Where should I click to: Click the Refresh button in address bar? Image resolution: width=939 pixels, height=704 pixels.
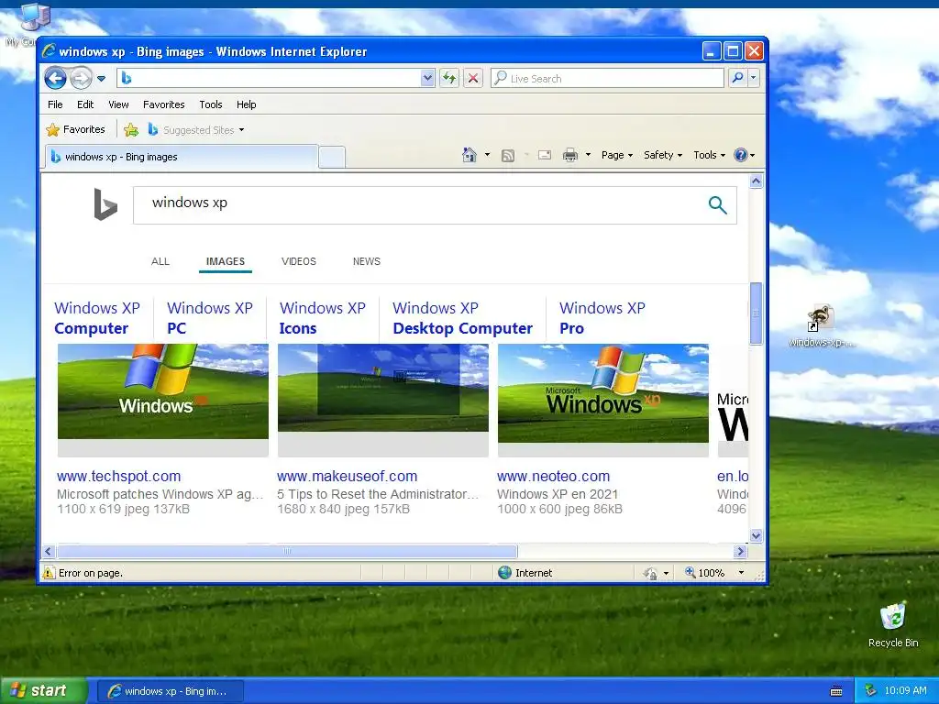tap(449, 78)
